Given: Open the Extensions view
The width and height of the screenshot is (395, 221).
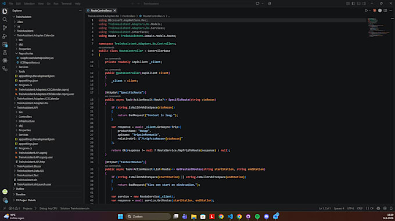Looking at the screenshot, I should [5, 45].
